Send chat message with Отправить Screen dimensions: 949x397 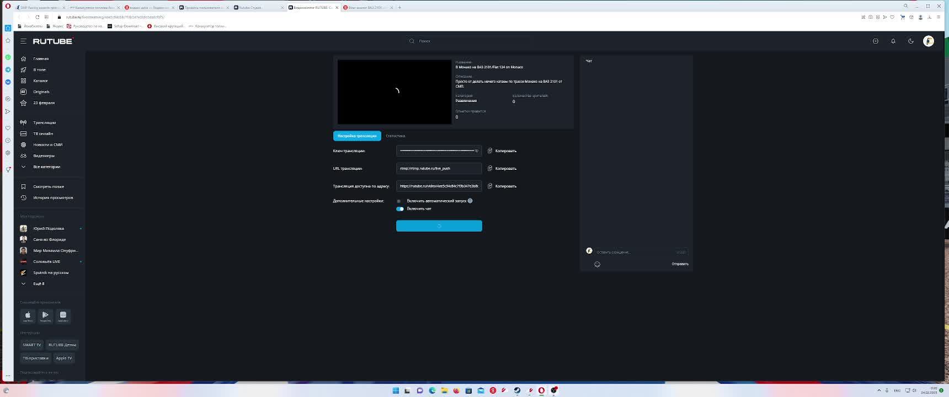coord(680,264)
